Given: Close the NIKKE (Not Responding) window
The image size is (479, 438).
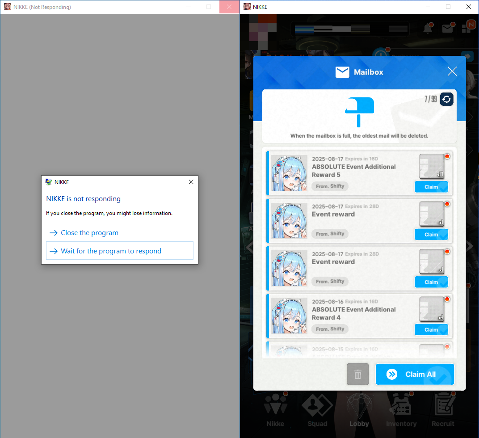Looking at the screenshot, I should pos(229,7).
